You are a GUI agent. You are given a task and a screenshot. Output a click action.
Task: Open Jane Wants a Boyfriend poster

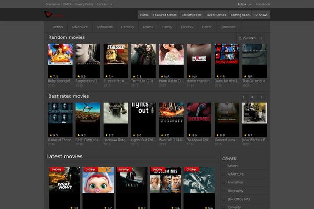click(254, 120)
